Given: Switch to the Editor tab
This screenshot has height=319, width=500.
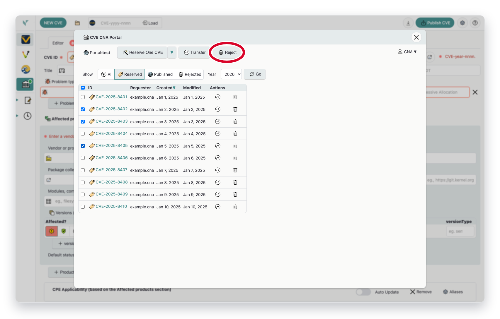Looking at the screenshot, I should pyautogui.click(x=58, y=43).
